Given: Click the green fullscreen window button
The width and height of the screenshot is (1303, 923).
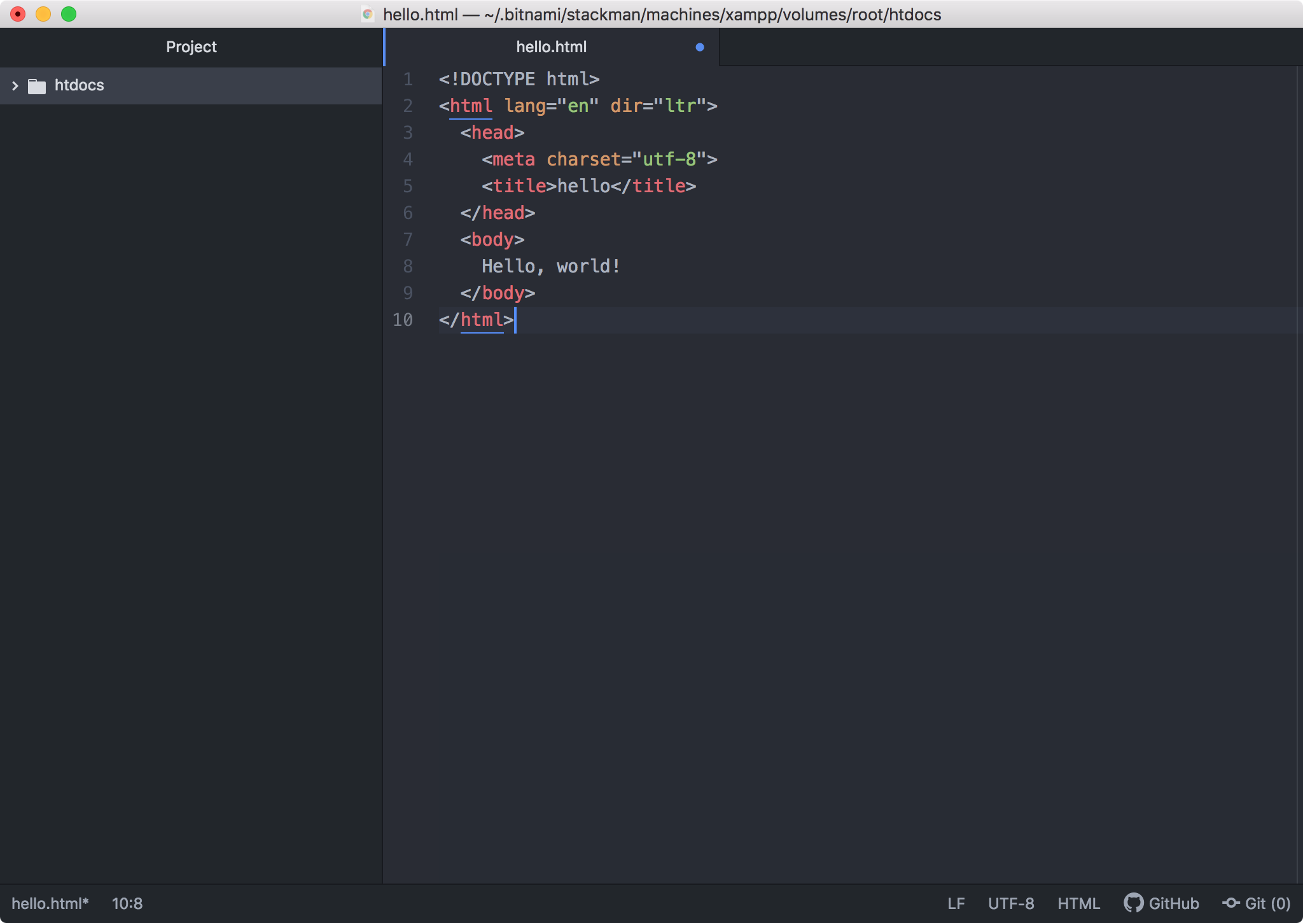Looking at the screenshot, I should click(x=69, y=14).
